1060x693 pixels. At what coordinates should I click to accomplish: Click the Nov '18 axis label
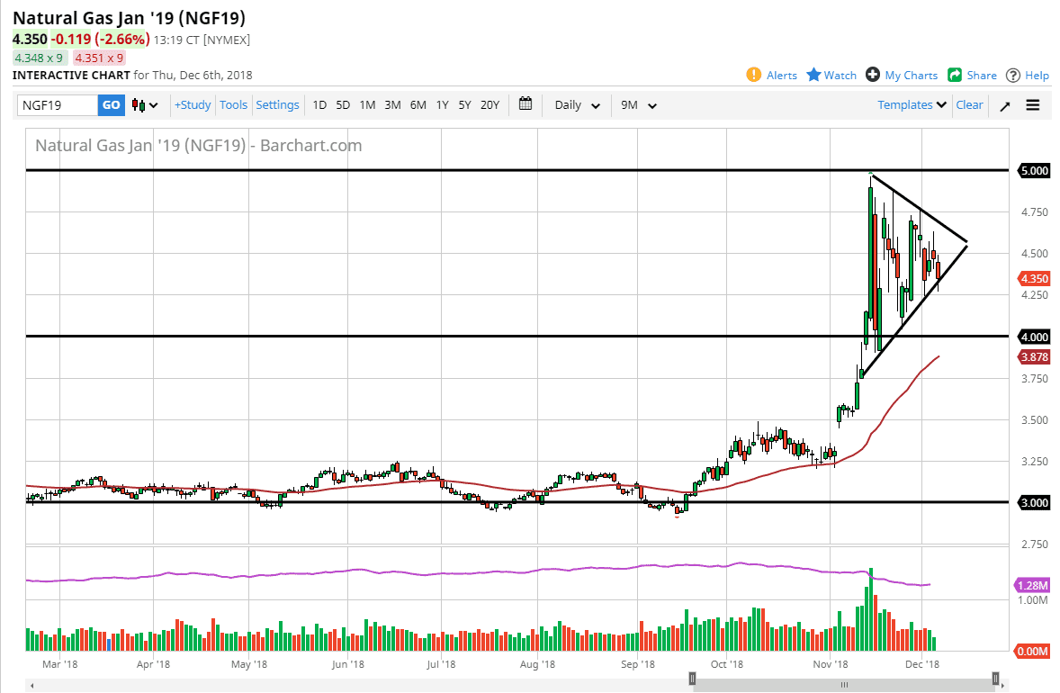point(831,664)
